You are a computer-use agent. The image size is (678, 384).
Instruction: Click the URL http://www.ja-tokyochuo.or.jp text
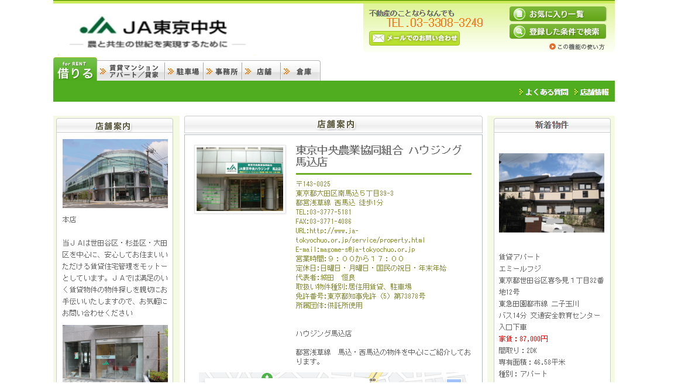coord(360,236)
